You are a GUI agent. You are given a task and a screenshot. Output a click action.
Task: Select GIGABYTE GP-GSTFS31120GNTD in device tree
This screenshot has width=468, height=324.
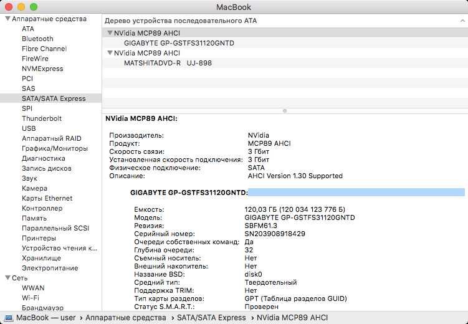179,43
